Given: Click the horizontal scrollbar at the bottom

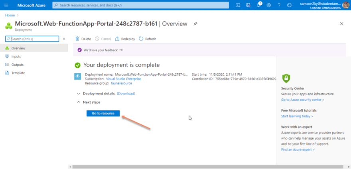Looking at the screenshot, I should (208, 167).
